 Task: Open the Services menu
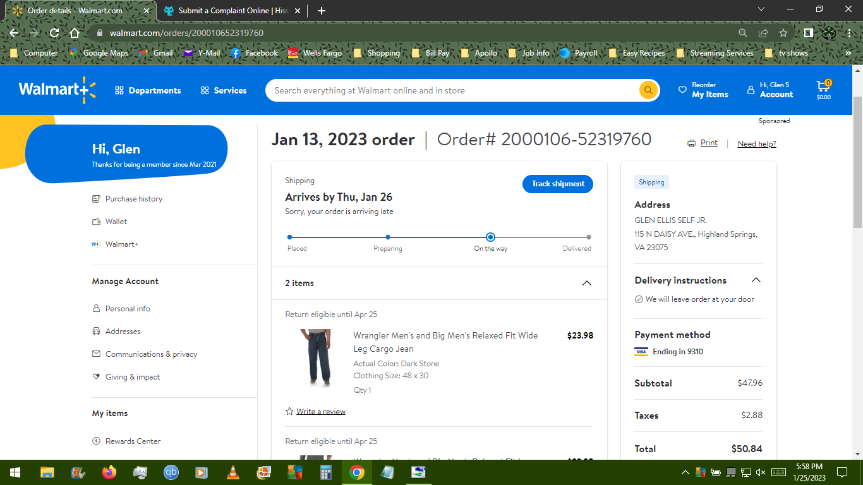coord(224,90)
